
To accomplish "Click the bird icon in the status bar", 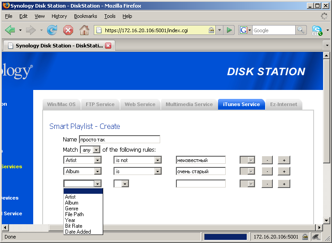I will tap(316, 237).
